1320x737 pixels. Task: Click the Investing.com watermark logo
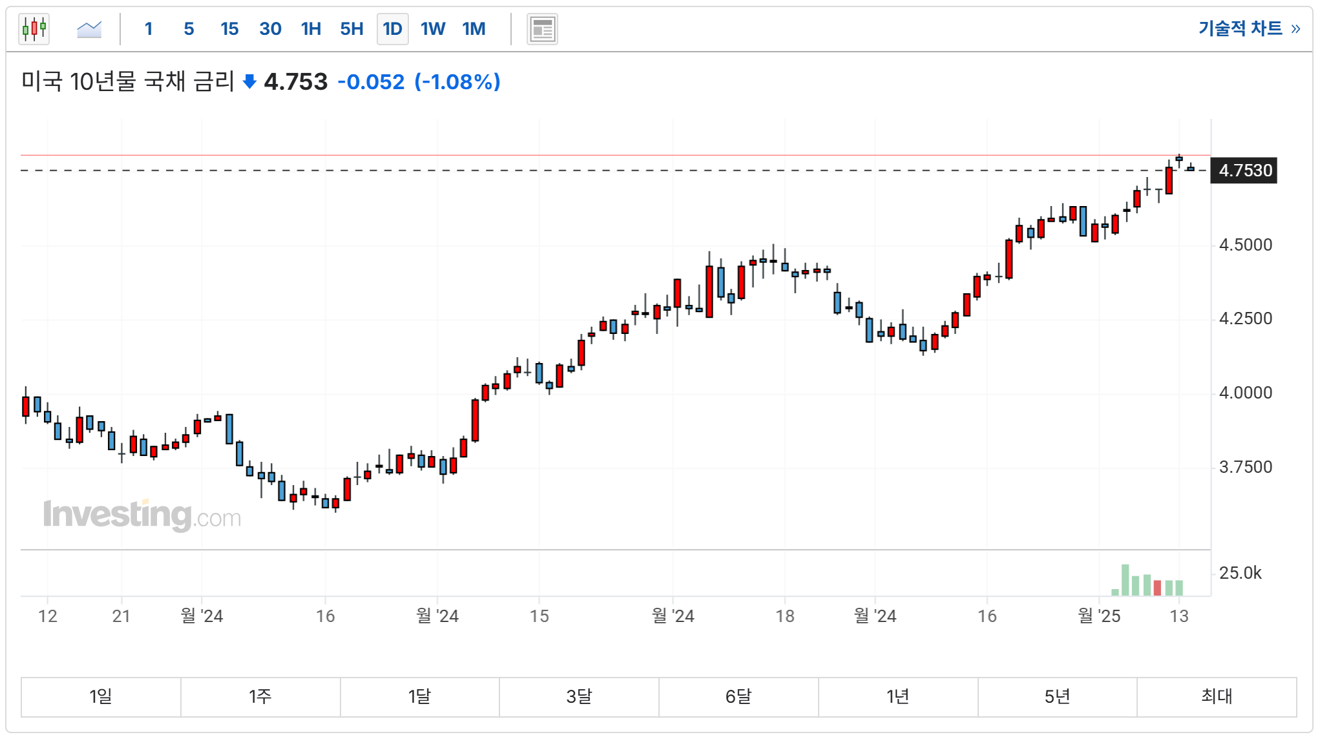[x=142, y=515]
